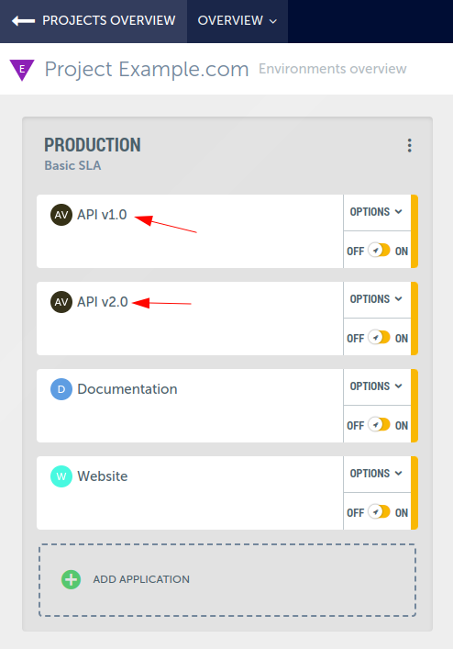Click the purple Project Example.com logo icon
The height and width of the screenshot is (649, 453).
[x=22, y=70]
